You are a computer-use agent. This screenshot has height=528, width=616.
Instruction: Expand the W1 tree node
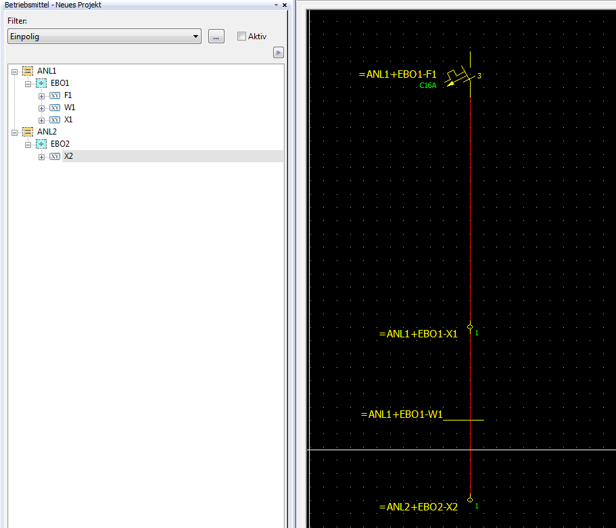click(41, 108)
